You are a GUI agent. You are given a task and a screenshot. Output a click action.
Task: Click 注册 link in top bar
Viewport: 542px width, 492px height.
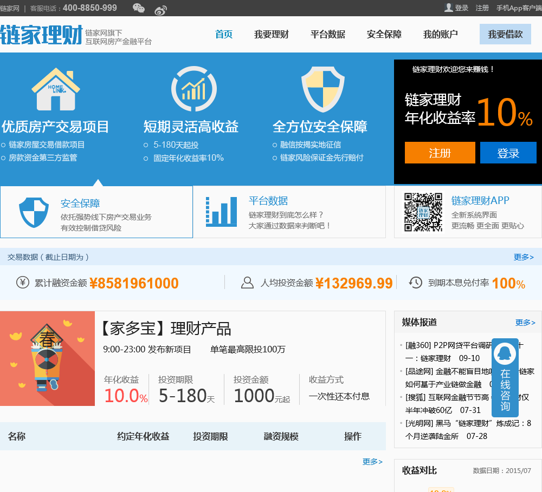click(x=482, y=8)
